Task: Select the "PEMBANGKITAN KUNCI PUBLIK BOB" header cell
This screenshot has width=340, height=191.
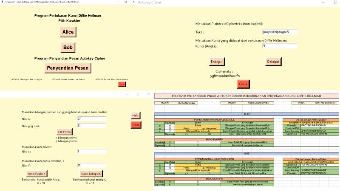Action: click(x=214, y=159)
